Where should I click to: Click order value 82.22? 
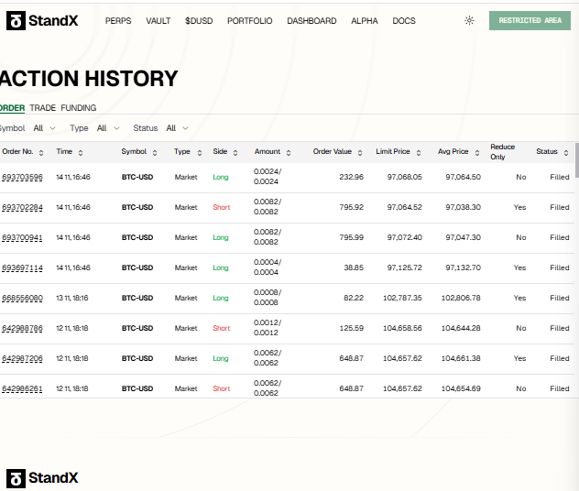[x=354, y=299]
